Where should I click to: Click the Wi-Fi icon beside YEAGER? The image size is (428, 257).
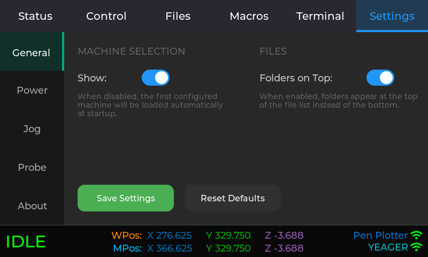(416, 247)
